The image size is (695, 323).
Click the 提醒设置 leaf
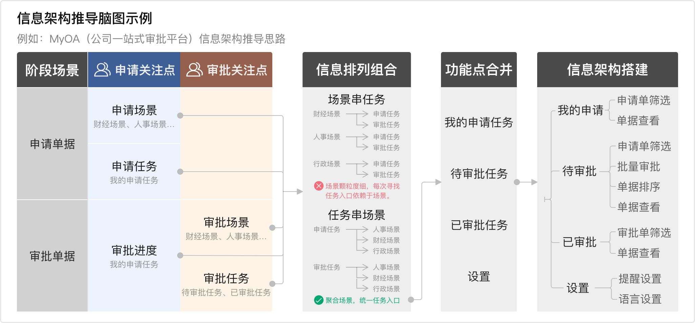click(x=640, y=279)
